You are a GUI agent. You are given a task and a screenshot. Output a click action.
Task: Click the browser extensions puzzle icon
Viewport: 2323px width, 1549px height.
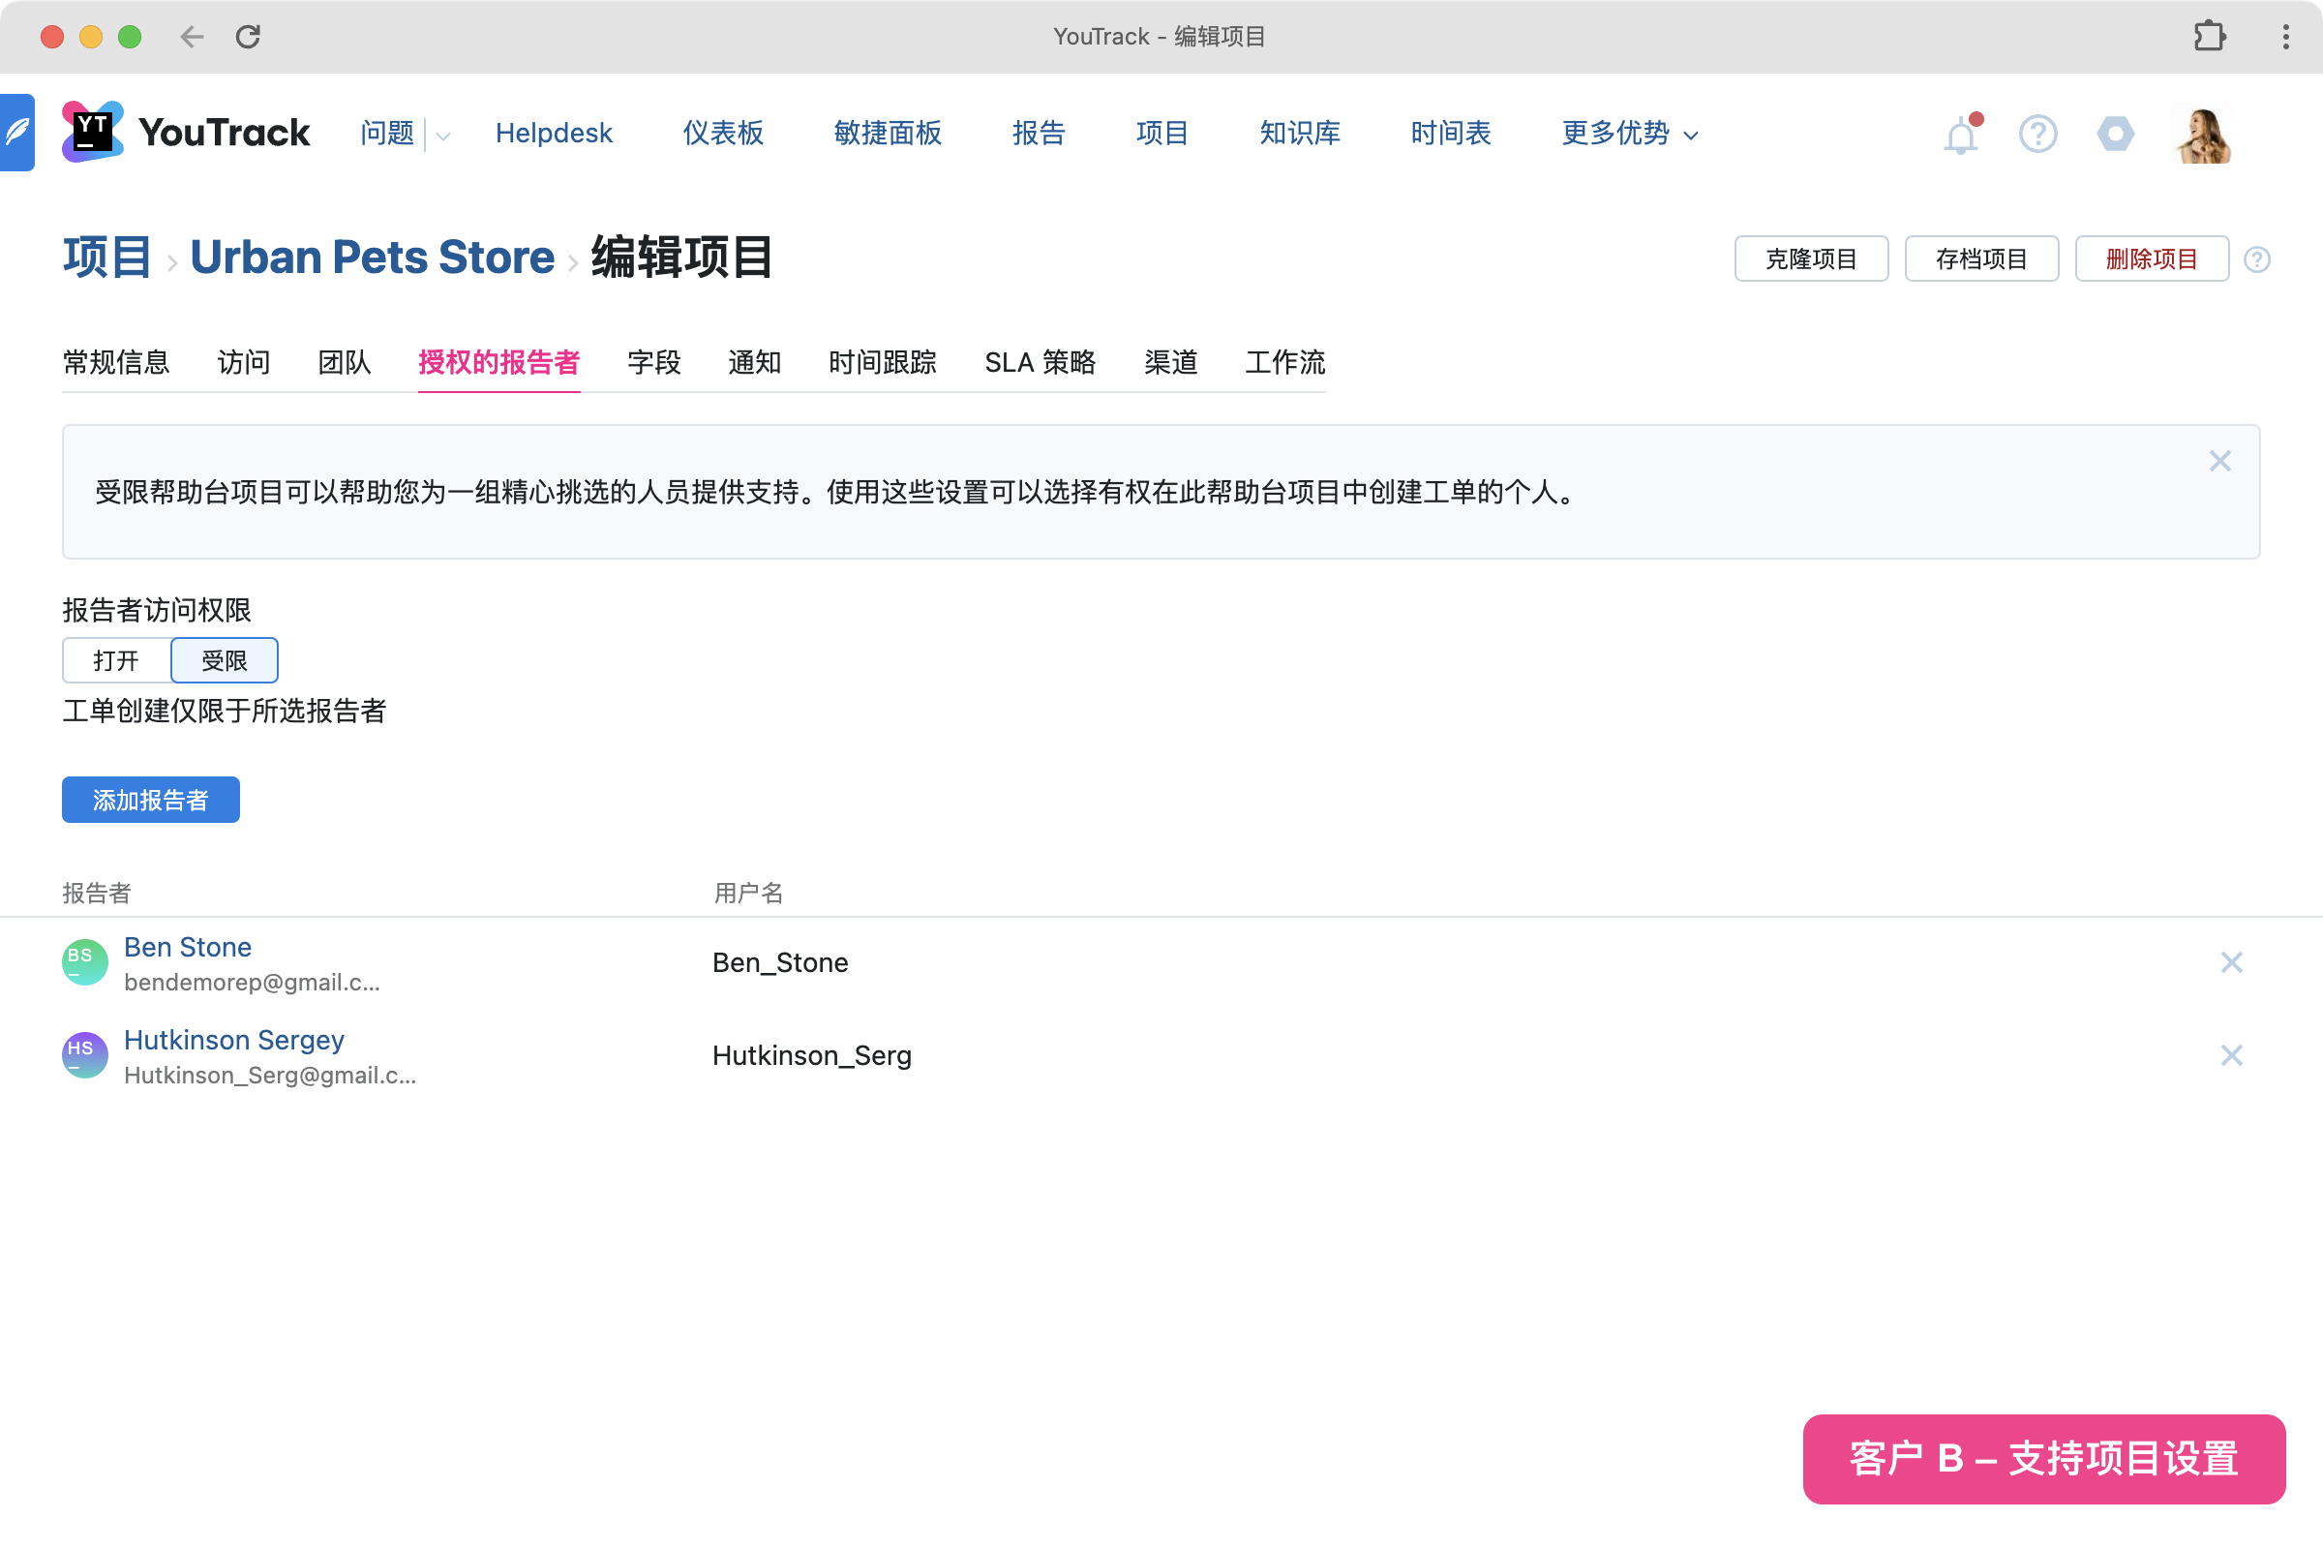point(2210,37)
